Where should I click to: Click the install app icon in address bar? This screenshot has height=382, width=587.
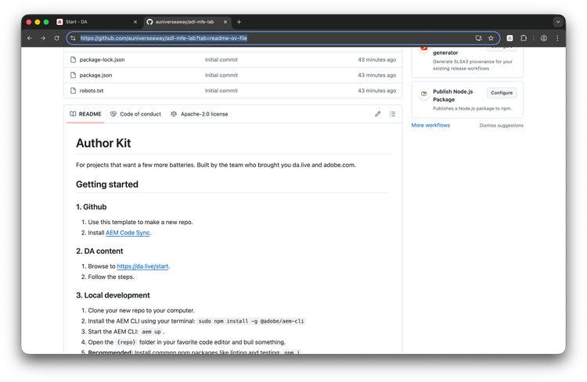pos(478,37)
